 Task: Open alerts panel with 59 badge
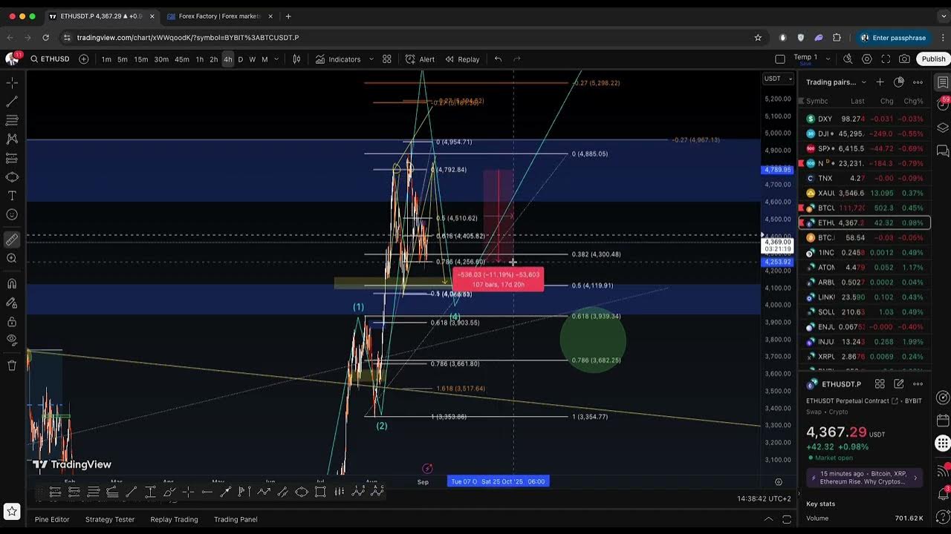click(942, 105)
